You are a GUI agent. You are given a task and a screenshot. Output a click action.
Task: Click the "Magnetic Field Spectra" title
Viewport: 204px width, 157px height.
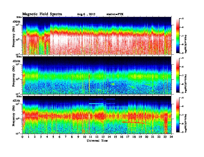pos(42,14)
